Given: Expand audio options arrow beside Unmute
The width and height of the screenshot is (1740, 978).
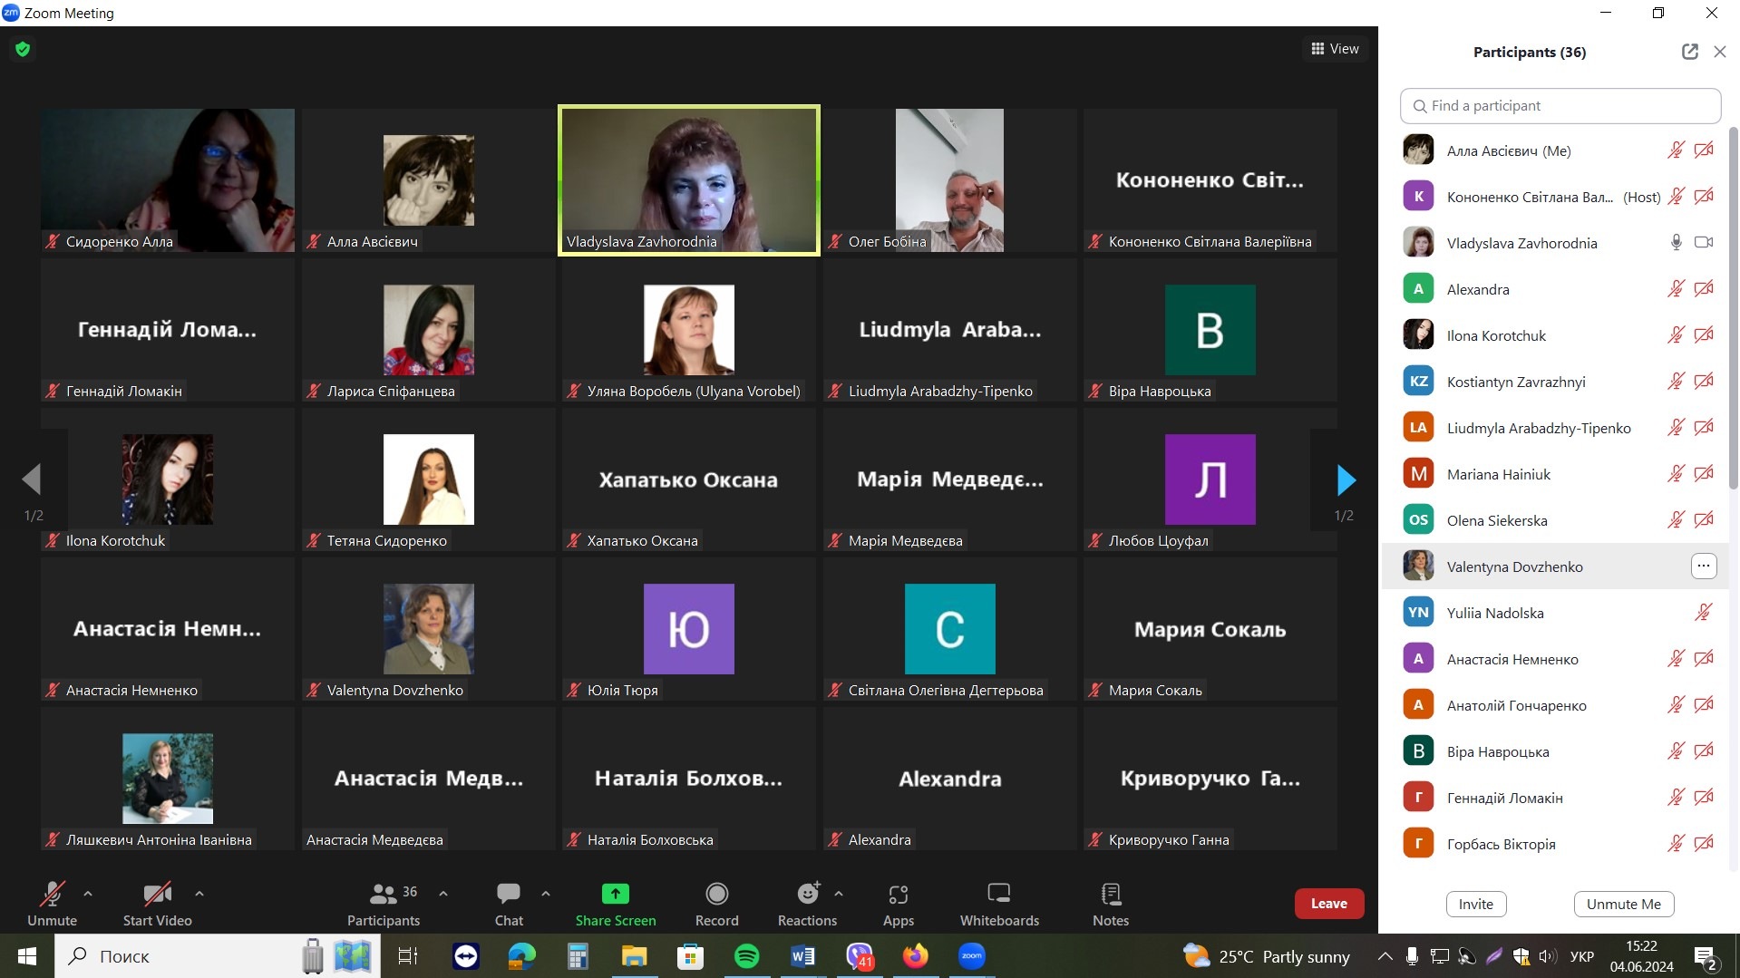Looking at the screenshot, I should 88,894.
